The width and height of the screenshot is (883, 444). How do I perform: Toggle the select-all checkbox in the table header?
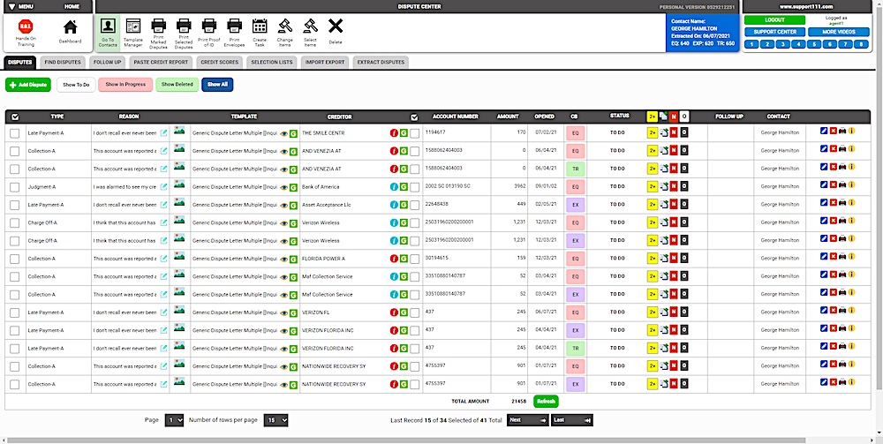[15, 117]
